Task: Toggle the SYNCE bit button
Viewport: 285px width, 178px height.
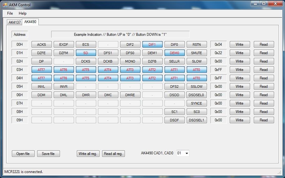Action: pos(197,103)
